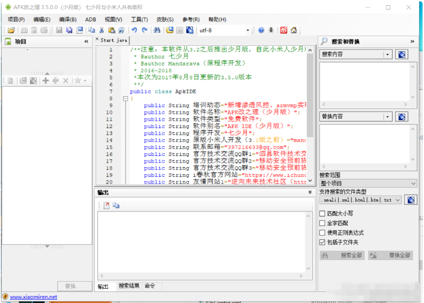Click the paste clipboard icon
Viewport: 424px width, 303px height.
[112, 30]
